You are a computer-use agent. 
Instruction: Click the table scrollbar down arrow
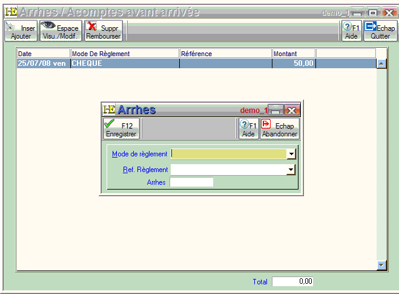coord(381,265)
